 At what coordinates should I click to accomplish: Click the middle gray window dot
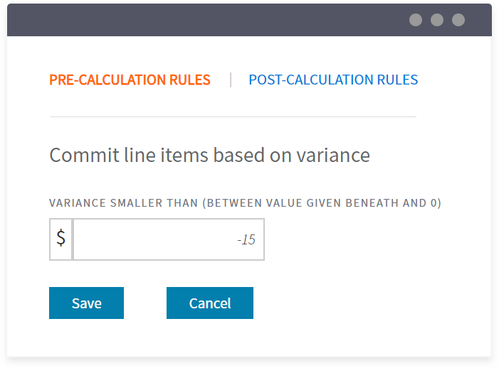[437, 20]
